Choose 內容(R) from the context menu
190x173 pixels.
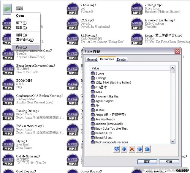(x=26, y=47)
